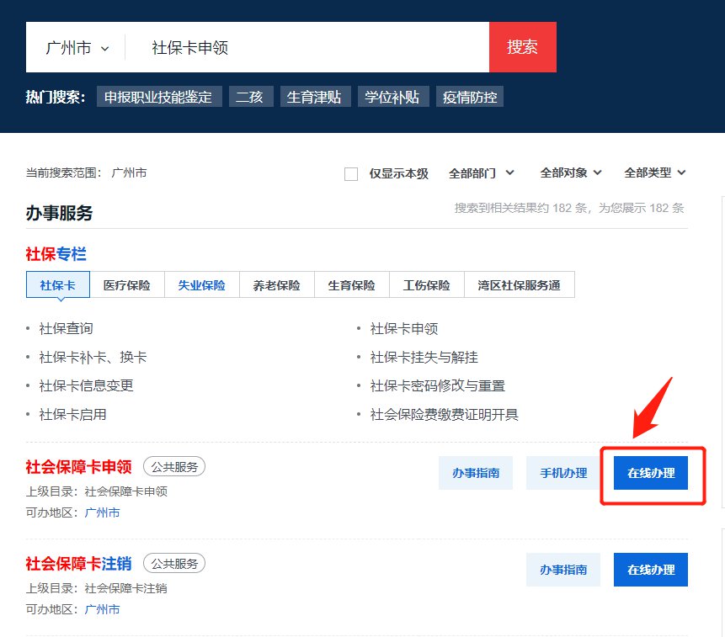Screen dimensions: 725x637
Task: Click 在线办理 for 社会保障卡申领
Action: tap(651, 473)
